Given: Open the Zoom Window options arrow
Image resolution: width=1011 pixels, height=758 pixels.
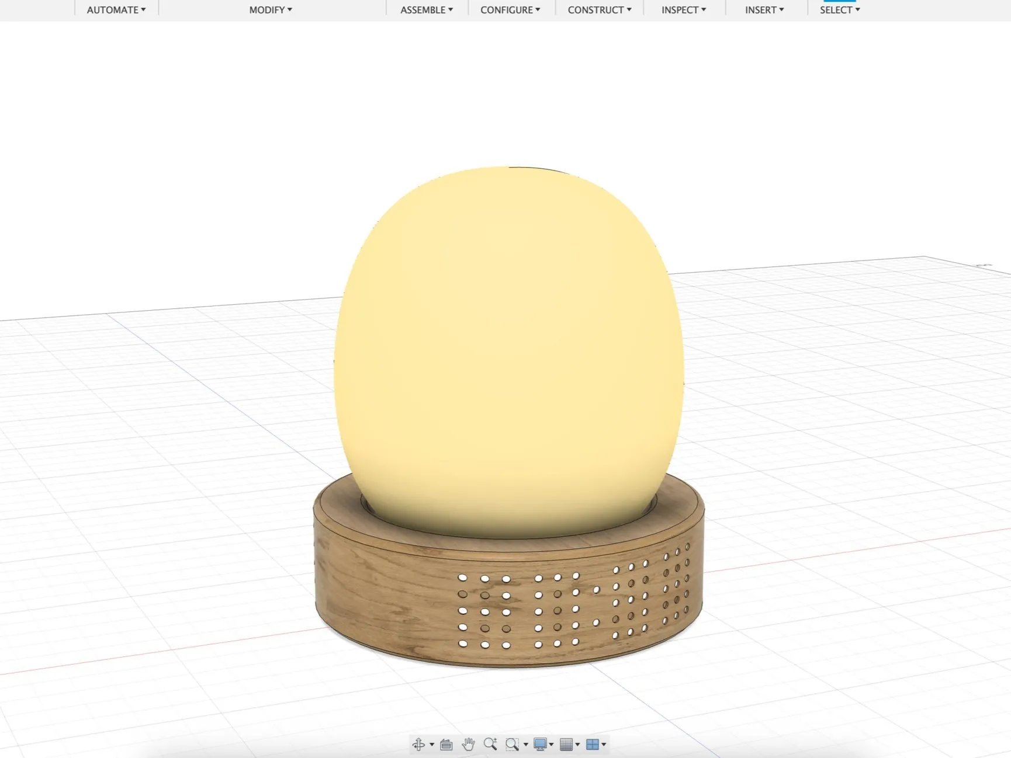Looking at the screenshot, I should tap(526, 745).
